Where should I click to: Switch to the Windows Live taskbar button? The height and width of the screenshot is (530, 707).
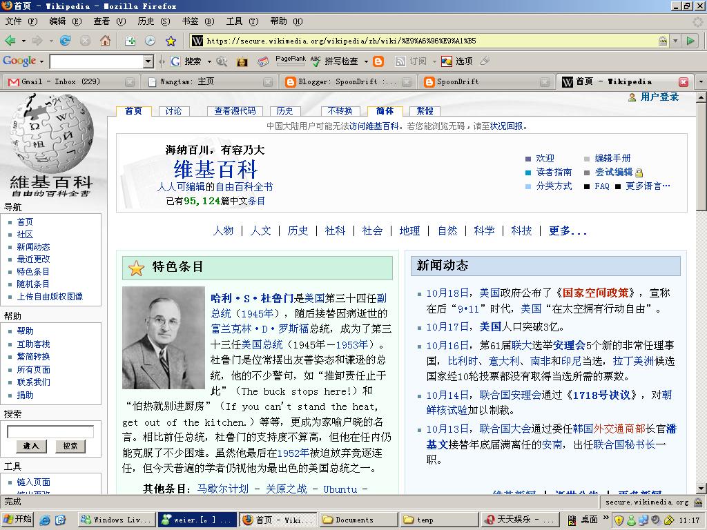(117, 520)
